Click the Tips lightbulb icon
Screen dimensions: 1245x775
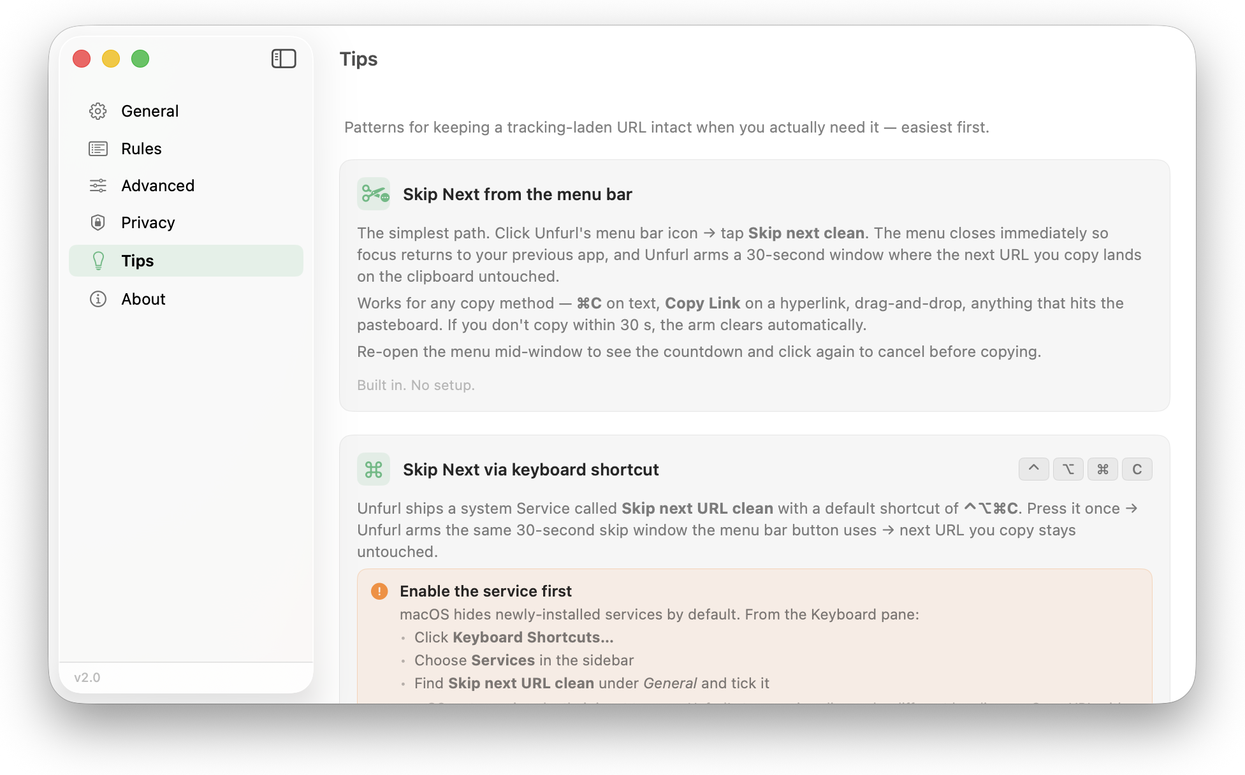98,261
